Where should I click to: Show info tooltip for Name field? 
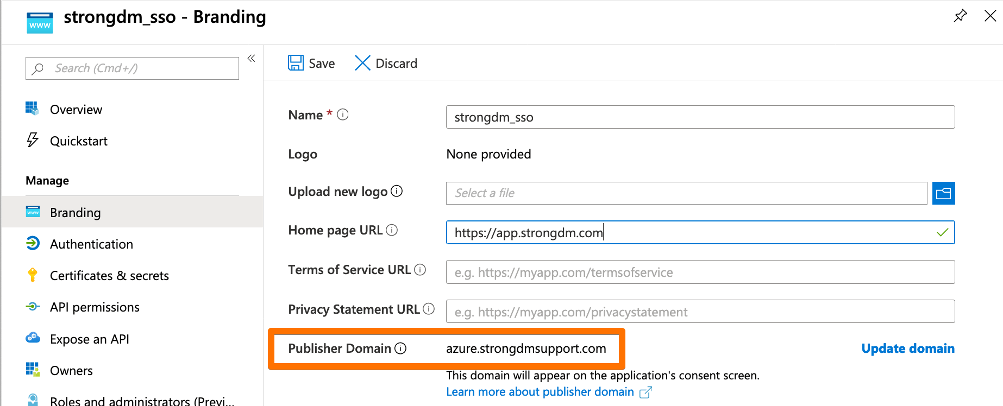point(342,115)
